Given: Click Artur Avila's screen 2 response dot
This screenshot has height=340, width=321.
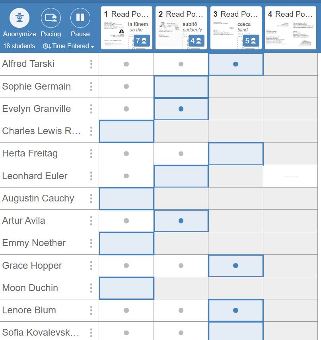Looking at the screenshot, I should [181, 221].
